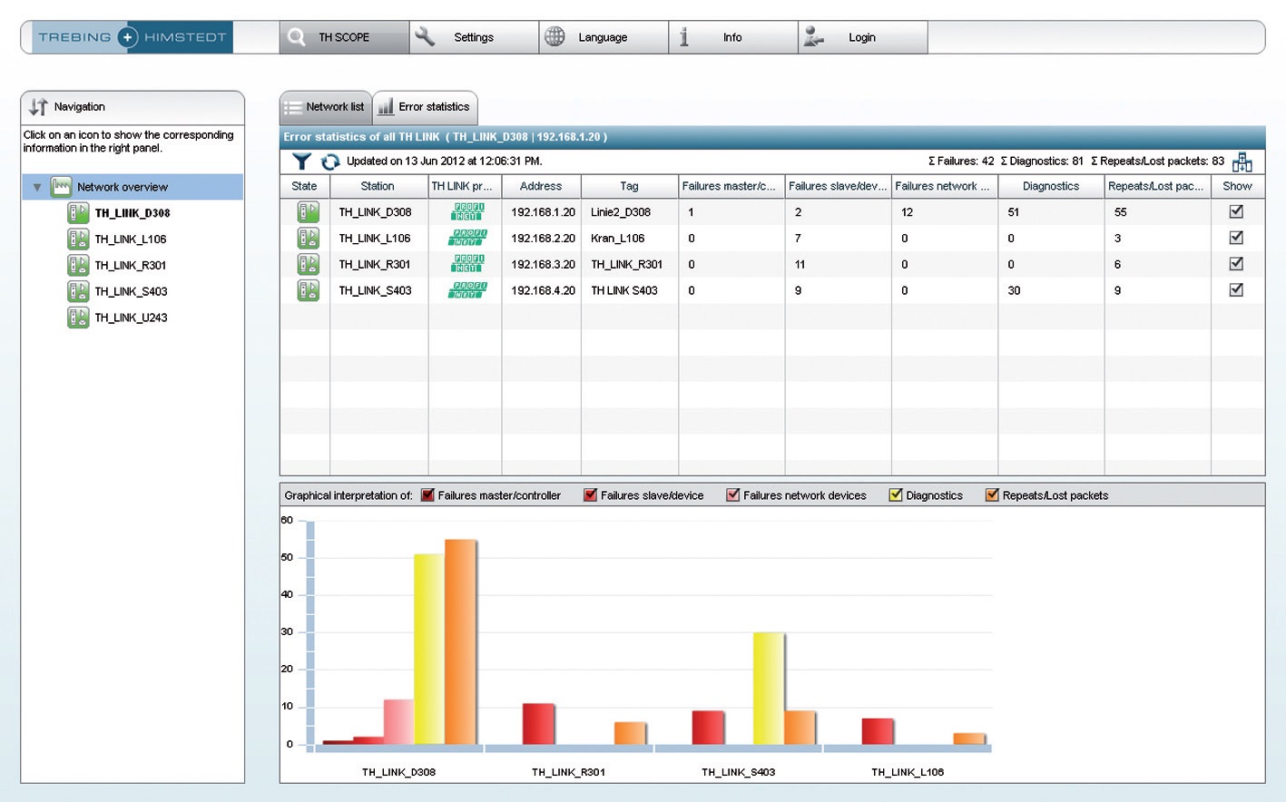Screen dimensions: 1286x802
Task: Toggle Failures network devices graph checkbox
Action: (x=732, y=495)
